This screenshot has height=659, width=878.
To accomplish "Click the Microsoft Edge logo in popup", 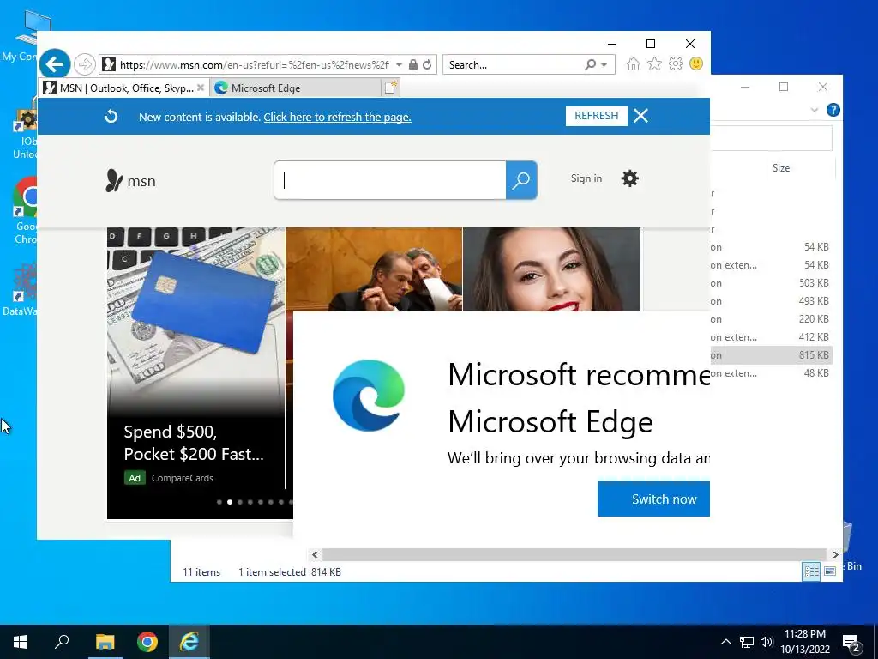I will 369,396.
